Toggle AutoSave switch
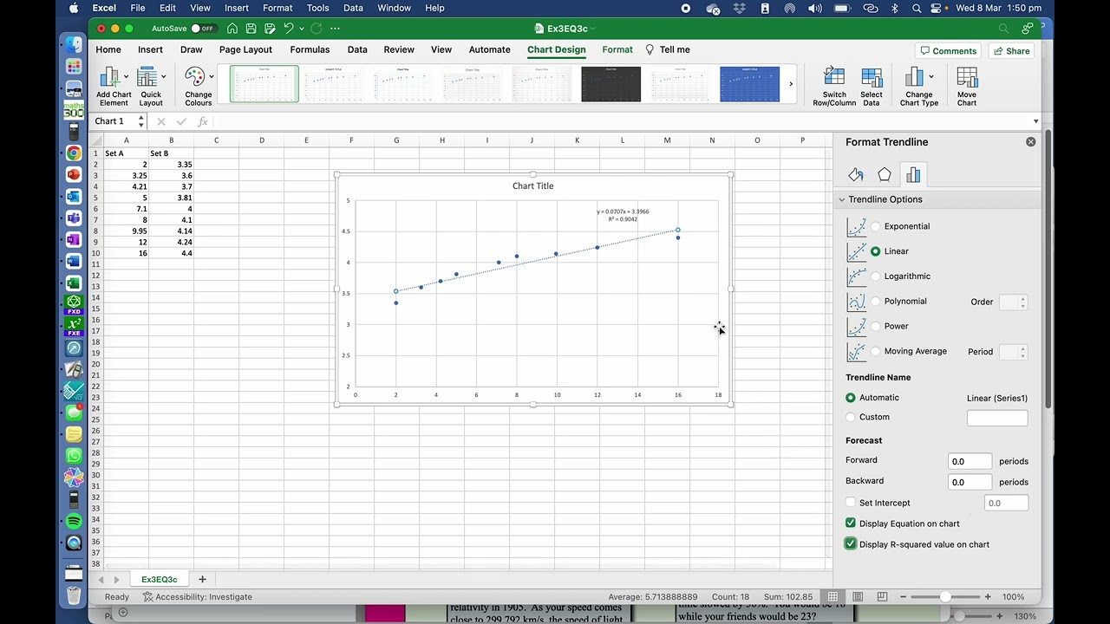 [202, 29]
